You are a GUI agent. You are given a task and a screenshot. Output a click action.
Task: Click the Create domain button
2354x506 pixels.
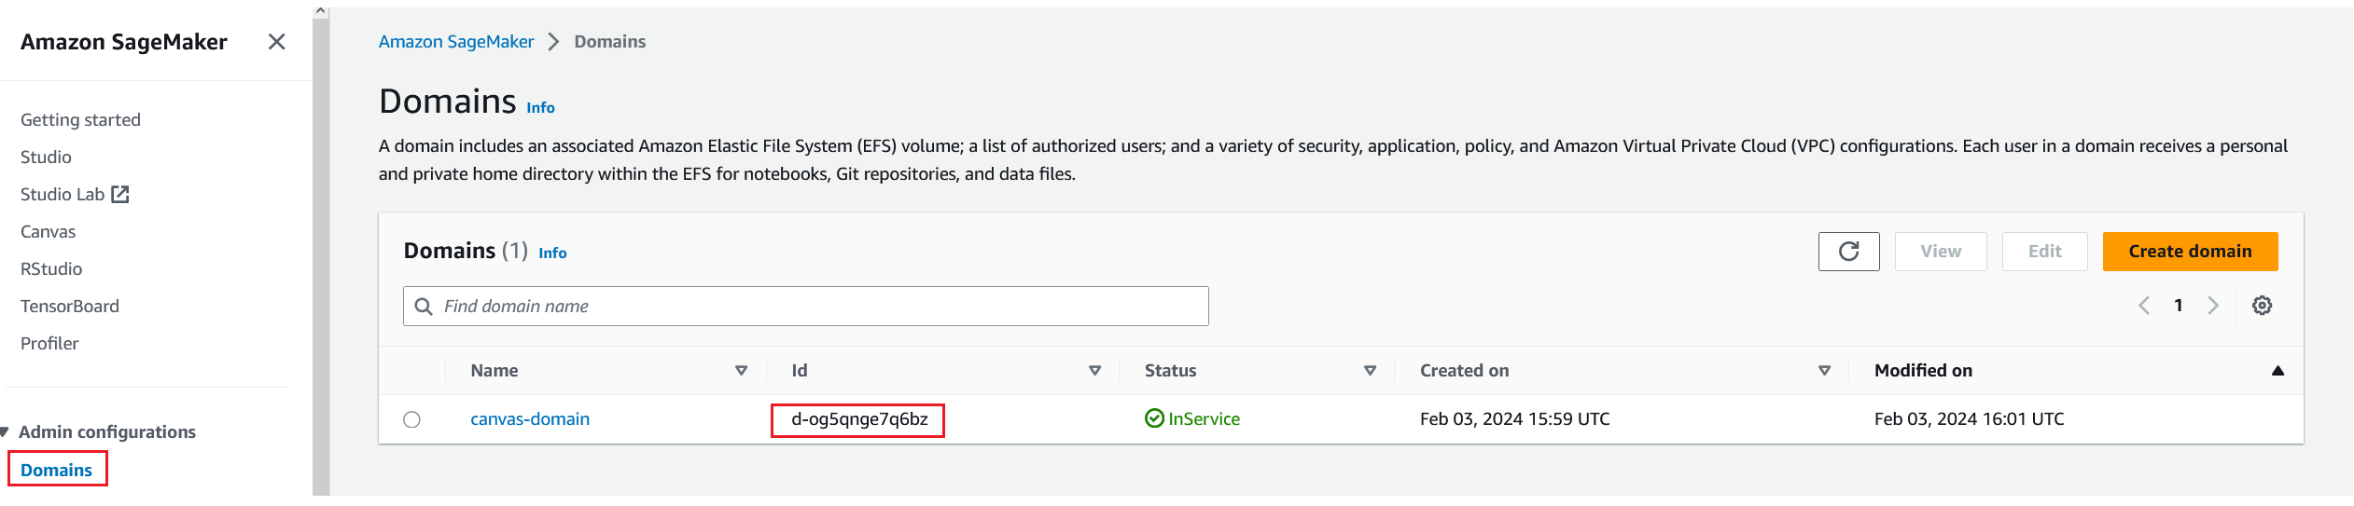[x=2189, y=252]
